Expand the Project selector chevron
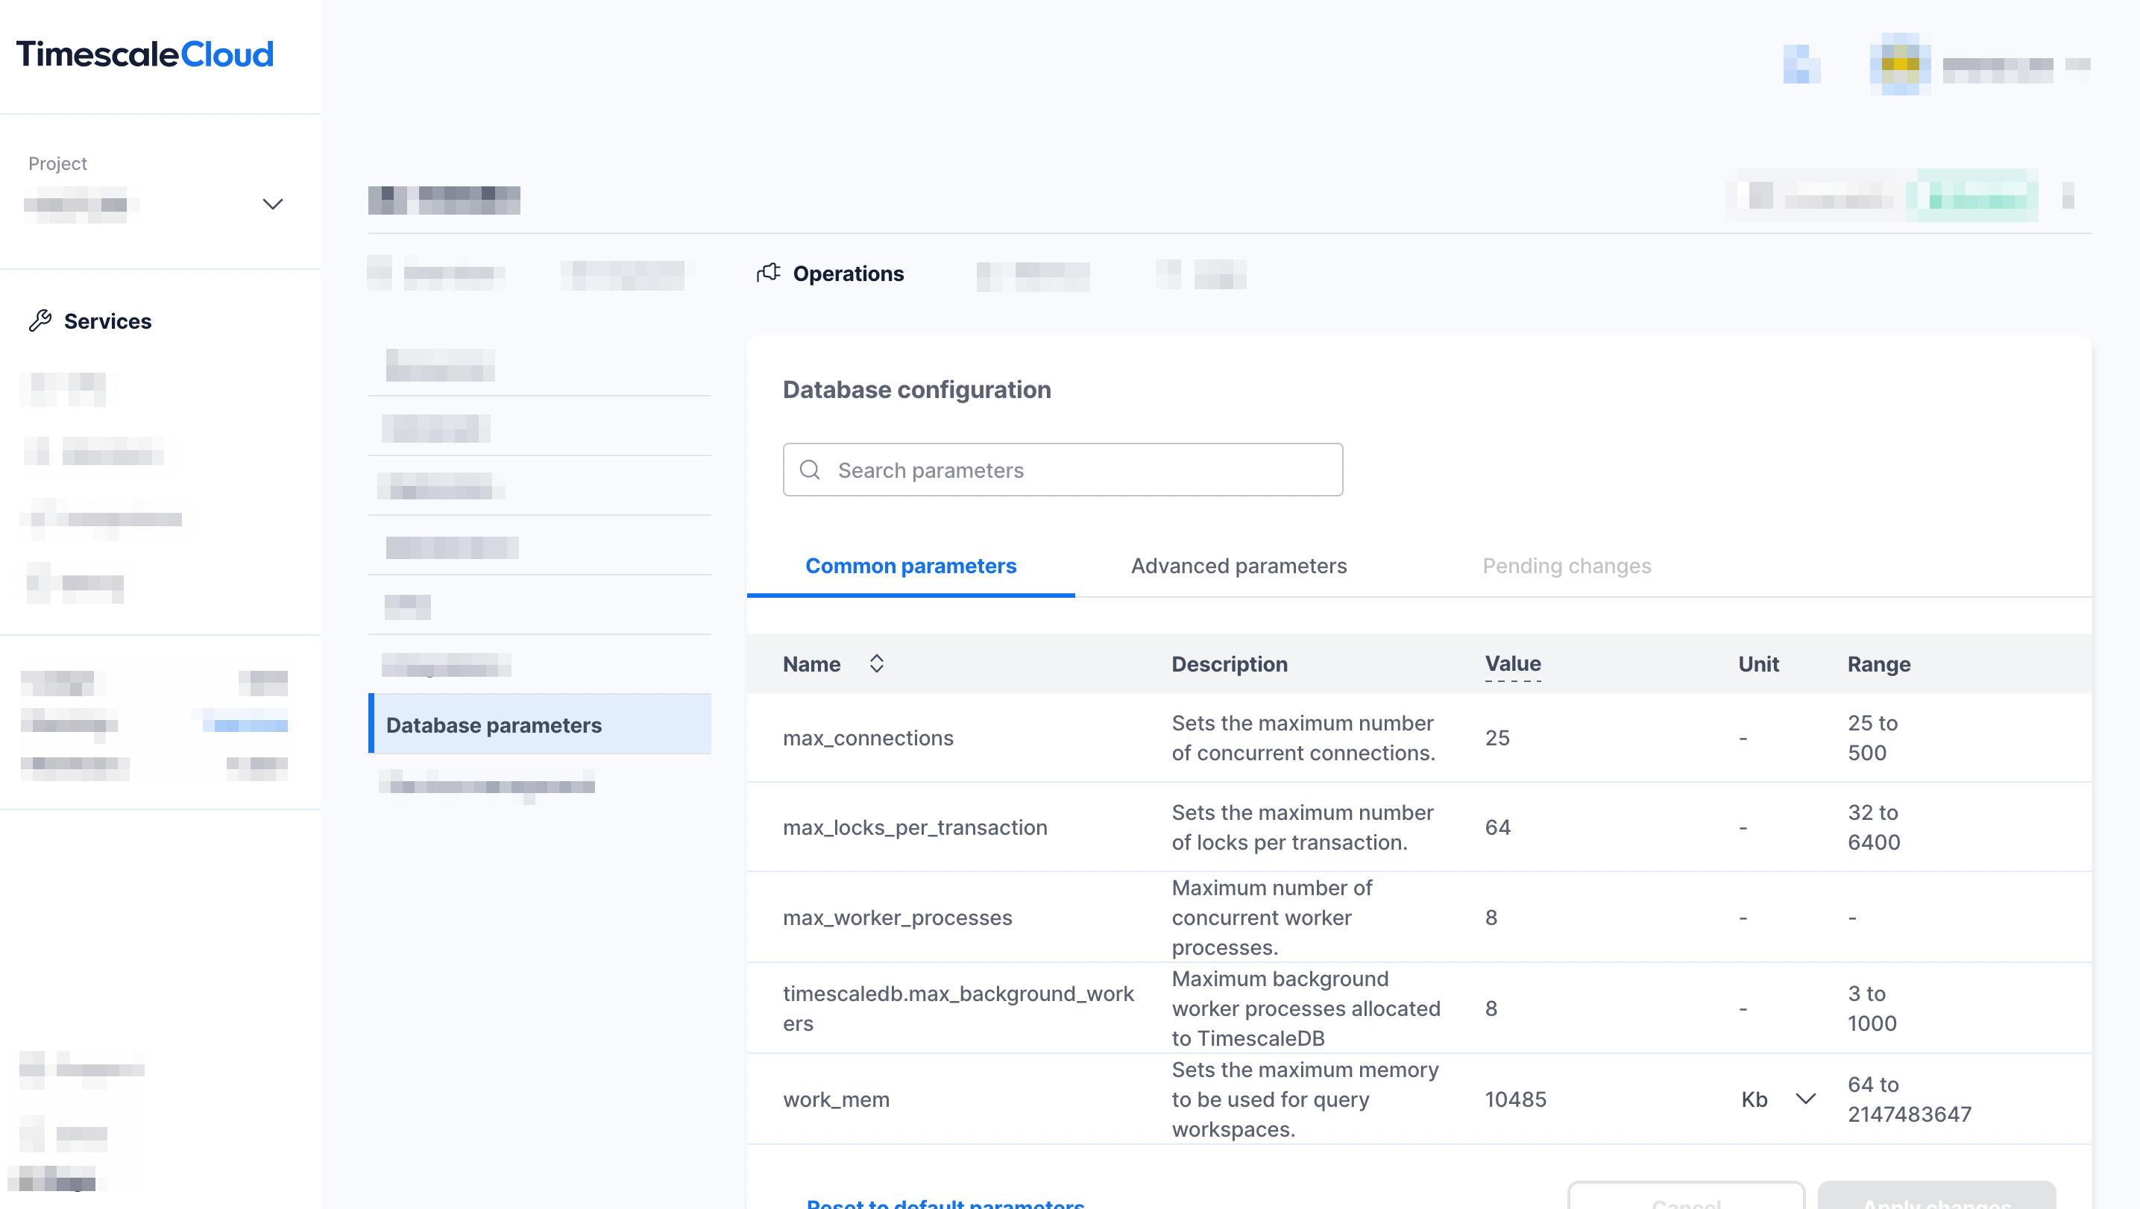 [272, 203]
